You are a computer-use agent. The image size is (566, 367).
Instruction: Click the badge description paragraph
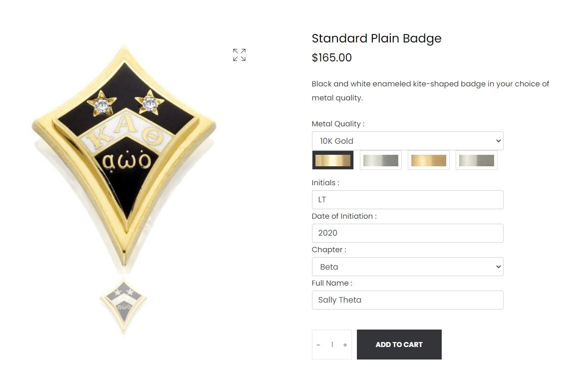430,91
